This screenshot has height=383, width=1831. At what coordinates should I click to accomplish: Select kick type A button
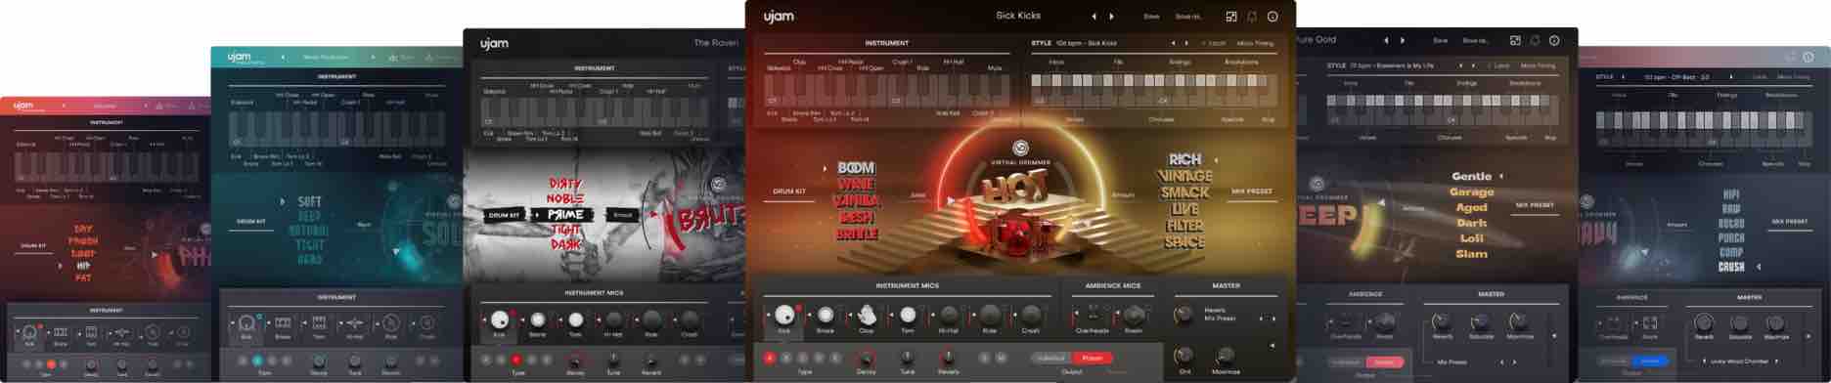click(x=770, y=359)
